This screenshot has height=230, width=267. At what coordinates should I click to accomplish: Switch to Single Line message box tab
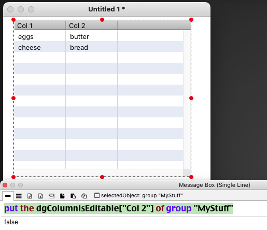pos(8,196)
